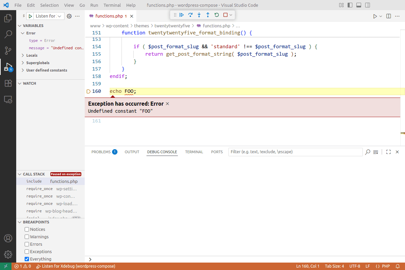Open the Explorer view in activity bar
Image resolution: width=405 pixels, height=270 pixels.
click(x=8, y=18)
